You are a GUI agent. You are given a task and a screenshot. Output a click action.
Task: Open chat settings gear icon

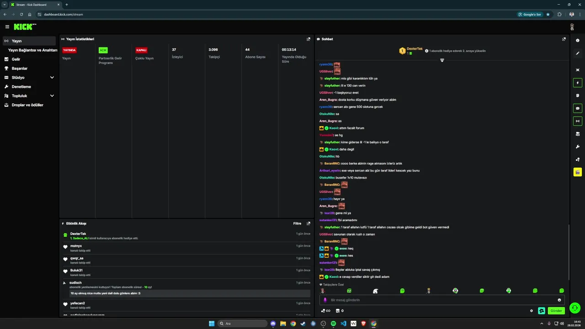point(532,311)
